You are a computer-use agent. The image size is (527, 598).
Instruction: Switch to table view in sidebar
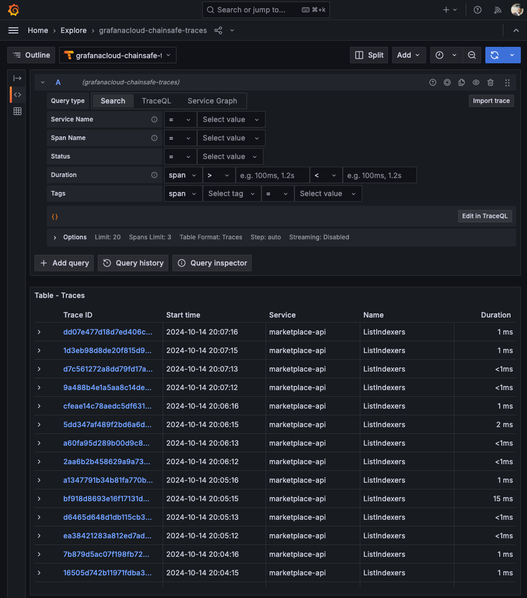17,111
